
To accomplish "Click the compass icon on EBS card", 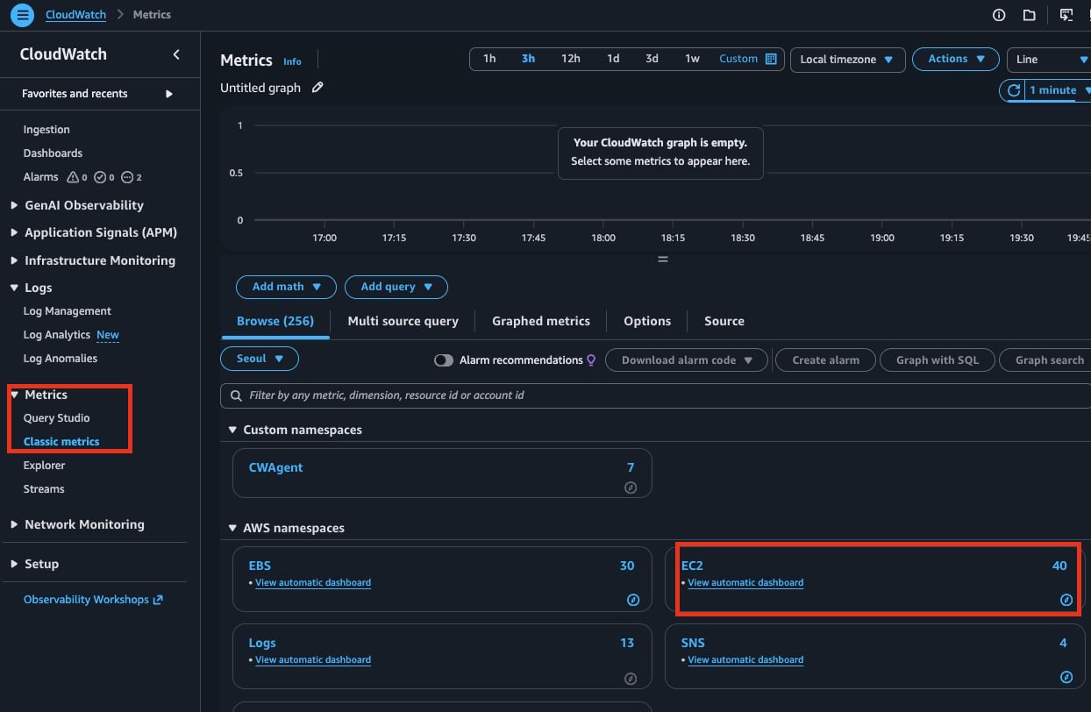I will (x=633, y=601).
